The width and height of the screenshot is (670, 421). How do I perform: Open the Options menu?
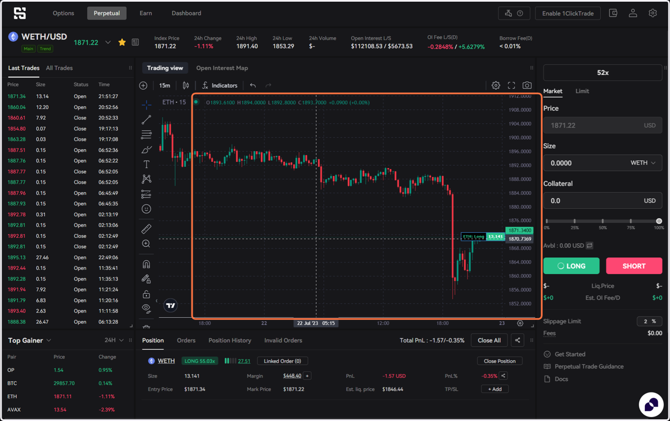(x=64, y=13)
